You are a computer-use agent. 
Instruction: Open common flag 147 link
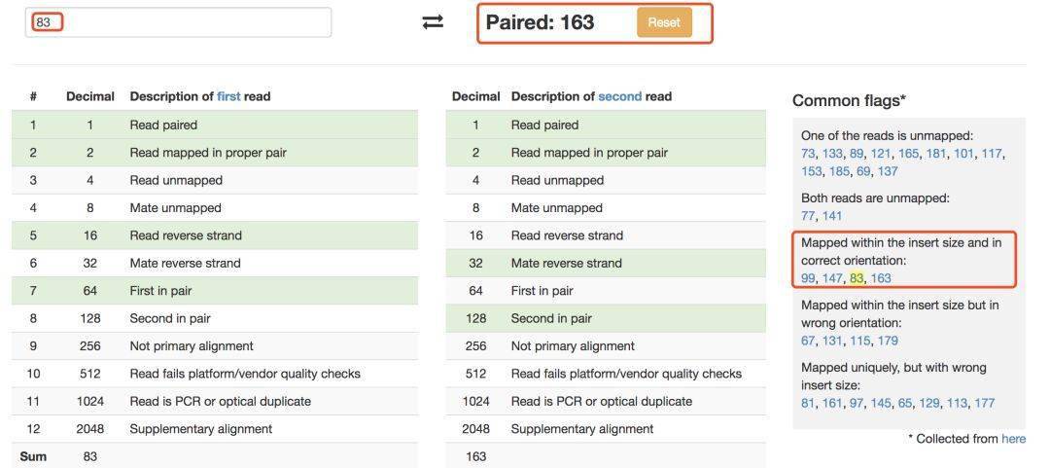point(832,278)
